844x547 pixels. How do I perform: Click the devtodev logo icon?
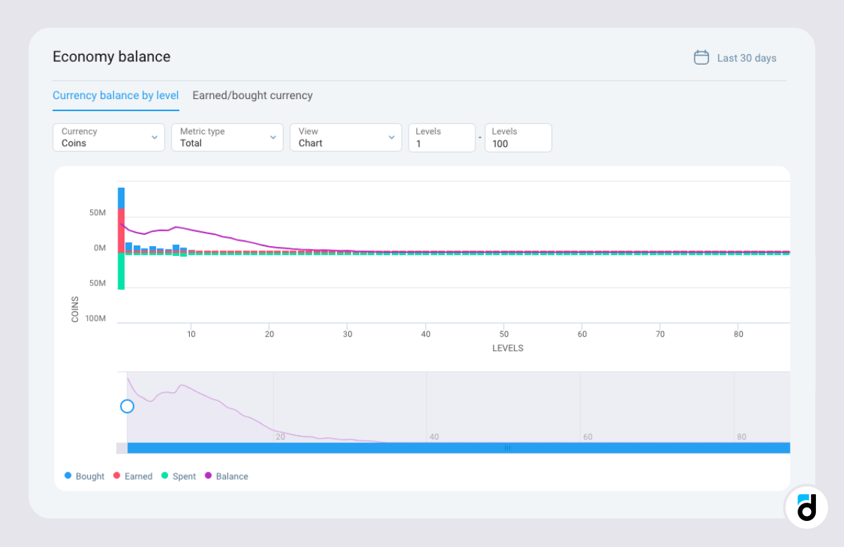coord(807,507)
